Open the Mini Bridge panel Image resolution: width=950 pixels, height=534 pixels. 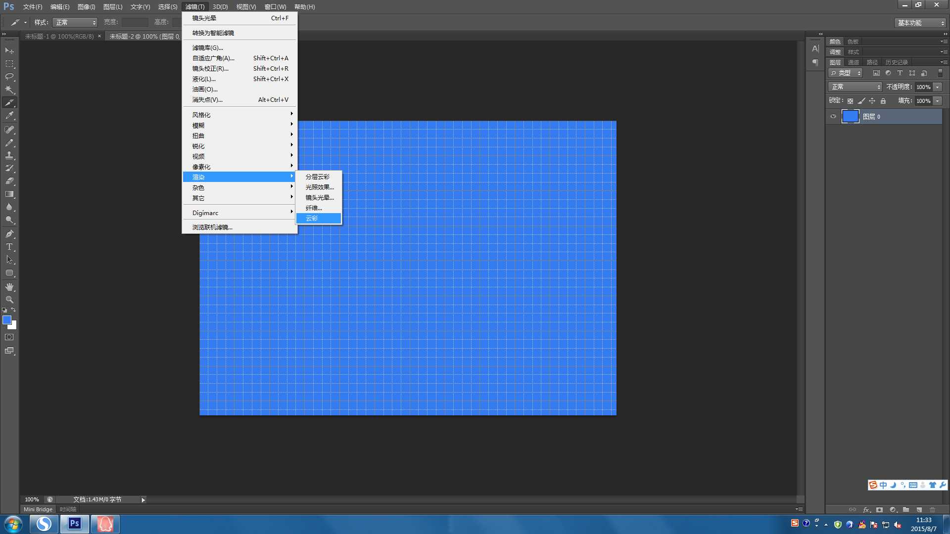pyautogui.click(x=38, y=509)
